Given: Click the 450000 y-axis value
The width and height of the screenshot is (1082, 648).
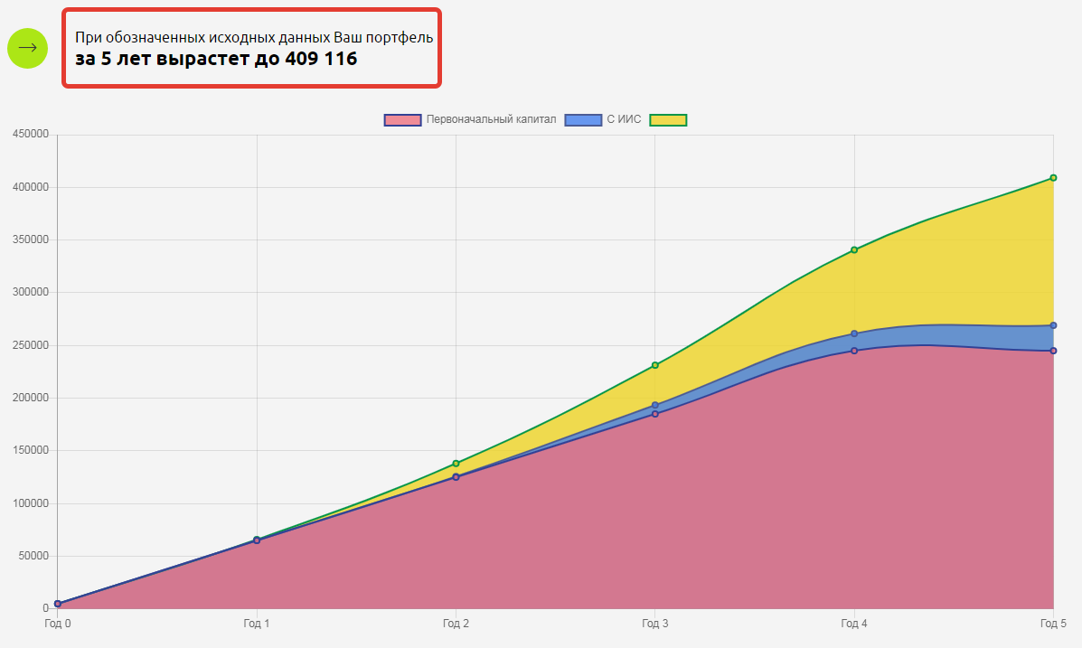Looking at the screenshot, I should (x=31, y=134).
